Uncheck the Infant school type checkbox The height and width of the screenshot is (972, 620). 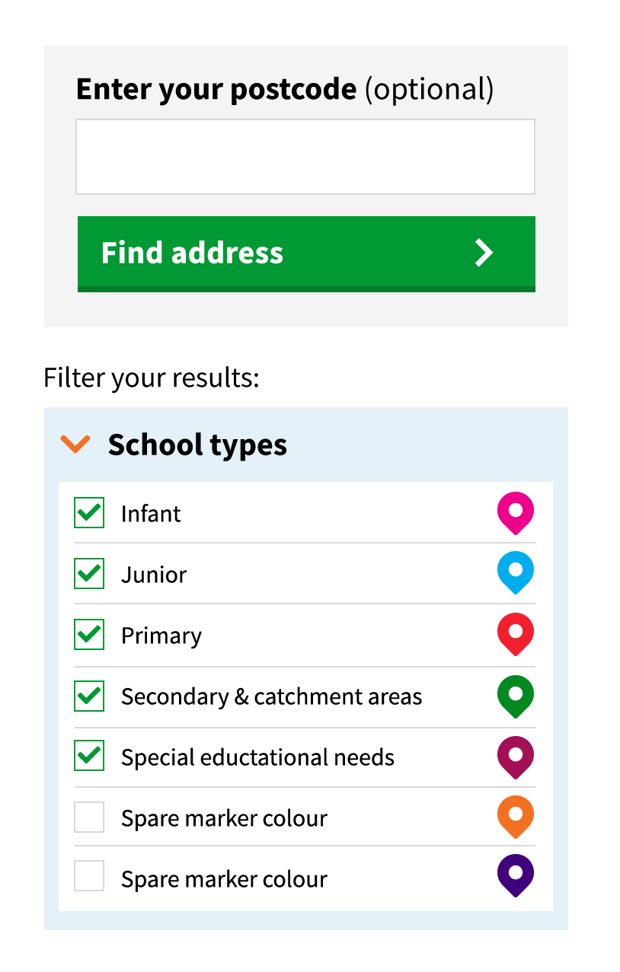pos(89,513)
